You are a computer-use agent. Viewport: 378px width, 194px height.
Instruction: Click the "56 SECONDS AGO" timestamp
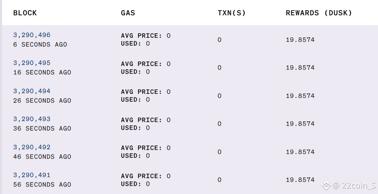(42, 184)
